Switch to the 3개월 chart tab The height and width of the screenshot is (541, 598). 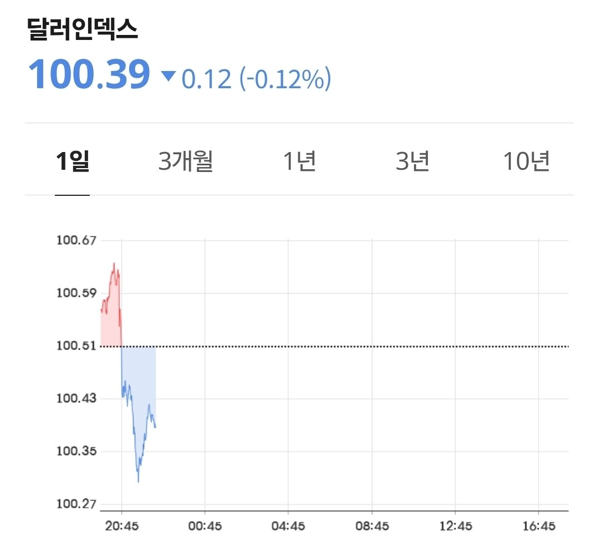point(186,161)
